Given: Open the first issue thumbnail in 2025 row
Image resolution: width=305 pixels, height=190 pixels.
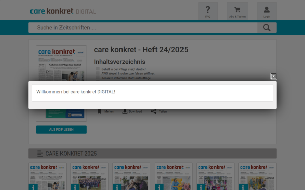Looking at the screenshot, I should coord(47,176).
